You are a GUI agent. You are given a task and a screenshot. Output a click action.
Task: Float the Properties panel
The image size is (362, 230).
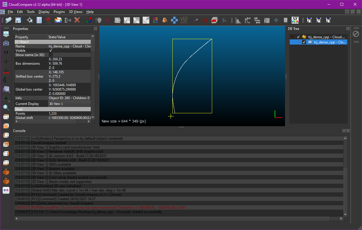point(95,29)
